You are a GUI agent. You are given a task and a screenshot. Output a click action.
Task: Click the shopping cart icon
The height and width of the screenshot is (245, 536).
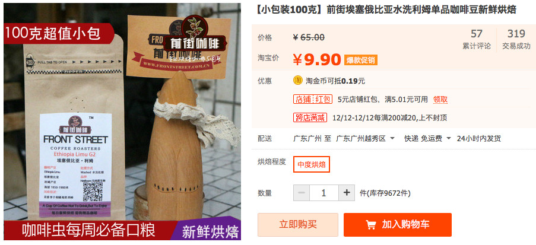pos(371,225)
